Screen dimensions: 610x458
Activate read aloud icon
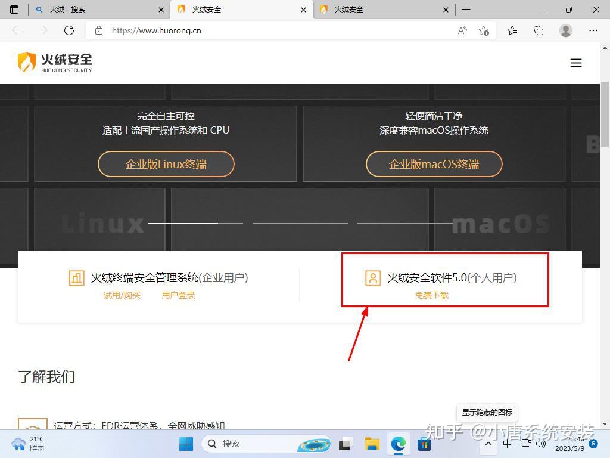pyautogui.click(x=462, y=30)
